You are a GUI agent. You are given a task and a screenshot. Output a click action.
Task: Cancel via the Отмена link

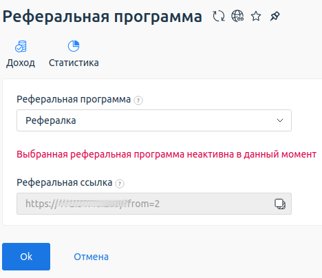coord(91,257)
